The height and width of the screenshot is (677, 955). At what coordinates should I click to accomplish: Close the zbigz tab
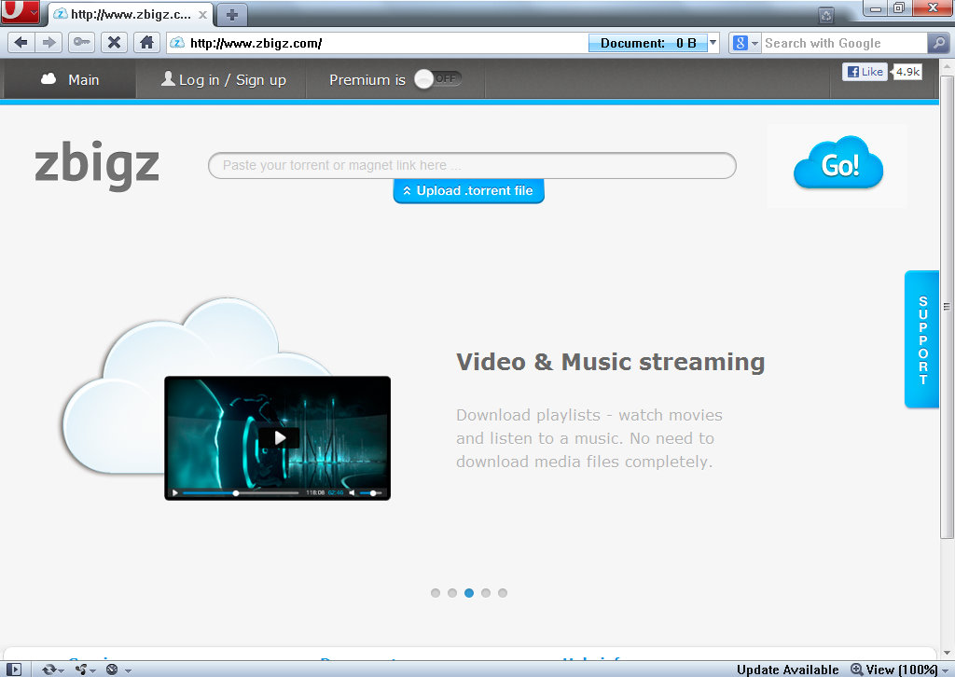click(x=202, y=15)
